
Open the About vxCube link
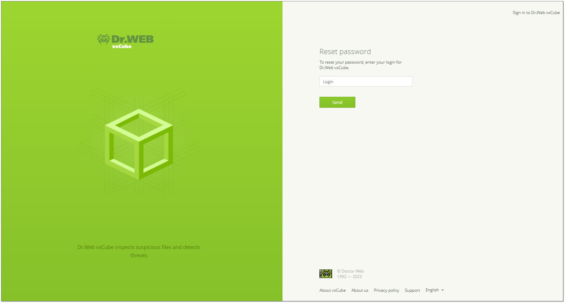pos(332,290)
